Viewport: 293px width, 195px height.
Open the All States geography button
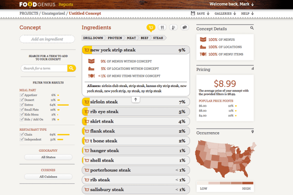click(x=48, y=157)
